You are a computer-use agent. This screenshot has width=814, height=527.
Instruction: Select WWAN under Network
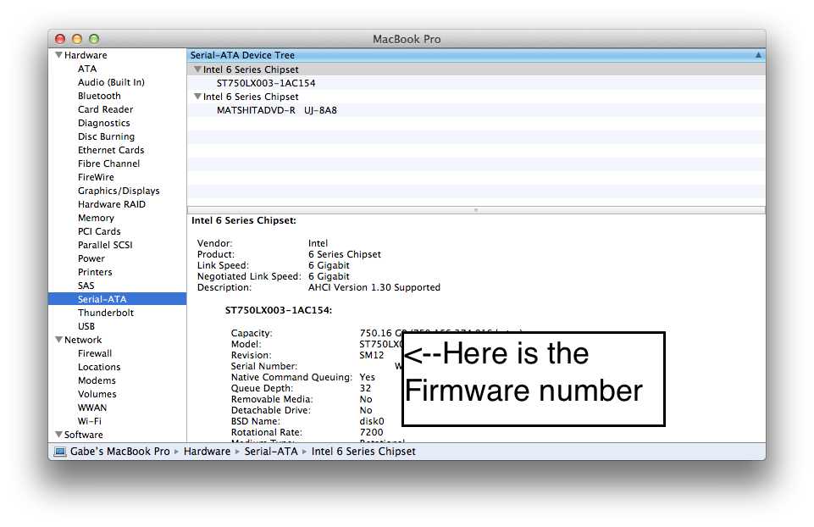tap(92, 408)
